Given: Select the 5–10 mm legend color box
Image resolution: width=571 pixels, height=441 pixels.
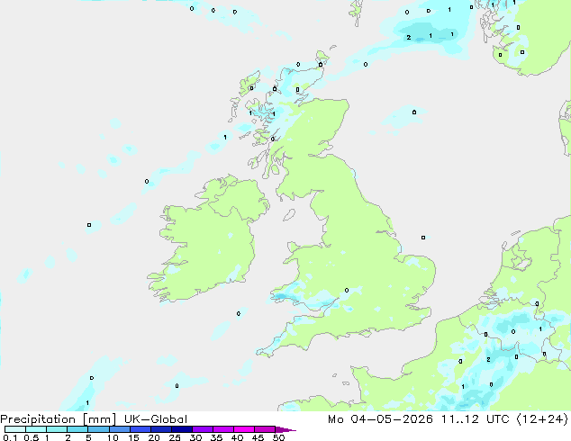Looking at the screenshot, I should [x=98, y=429].
